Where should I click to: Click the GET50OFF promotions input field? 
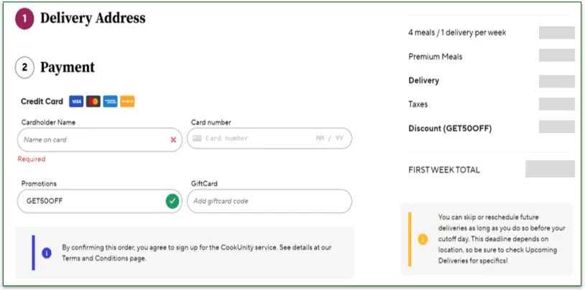[100, 201]
